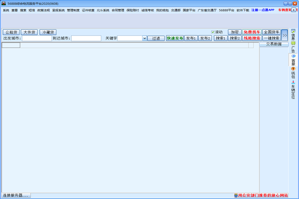Image resolution: width=299 pixels, height=199 pixels.
Task: Open the 我的钱包 menu item
Action: (x=162, y=10)
